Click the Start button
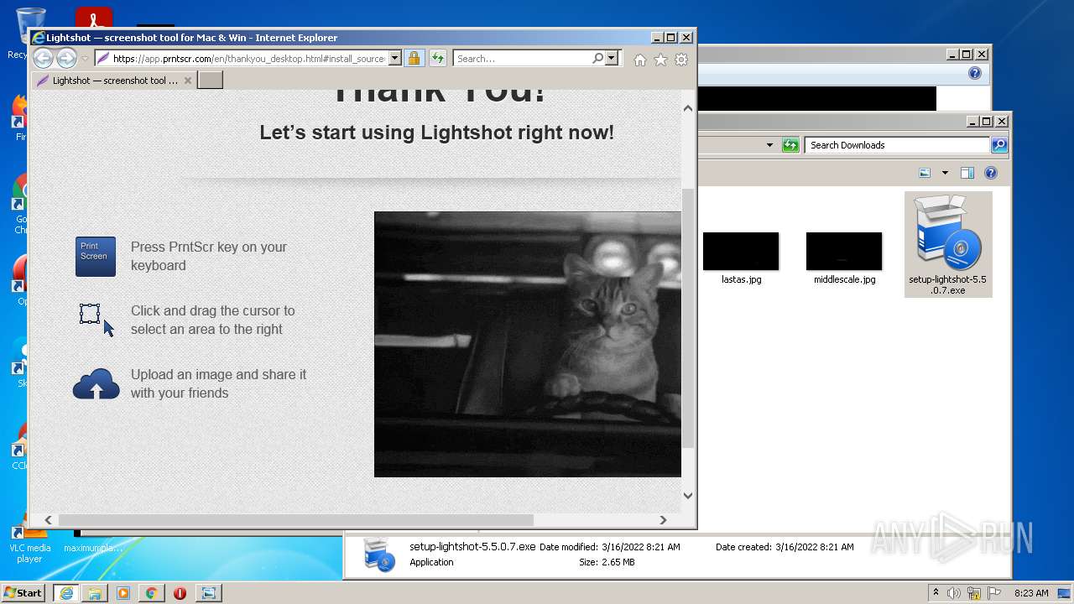Viewport: 1074px width, 604px height. [x=23, y=593]
